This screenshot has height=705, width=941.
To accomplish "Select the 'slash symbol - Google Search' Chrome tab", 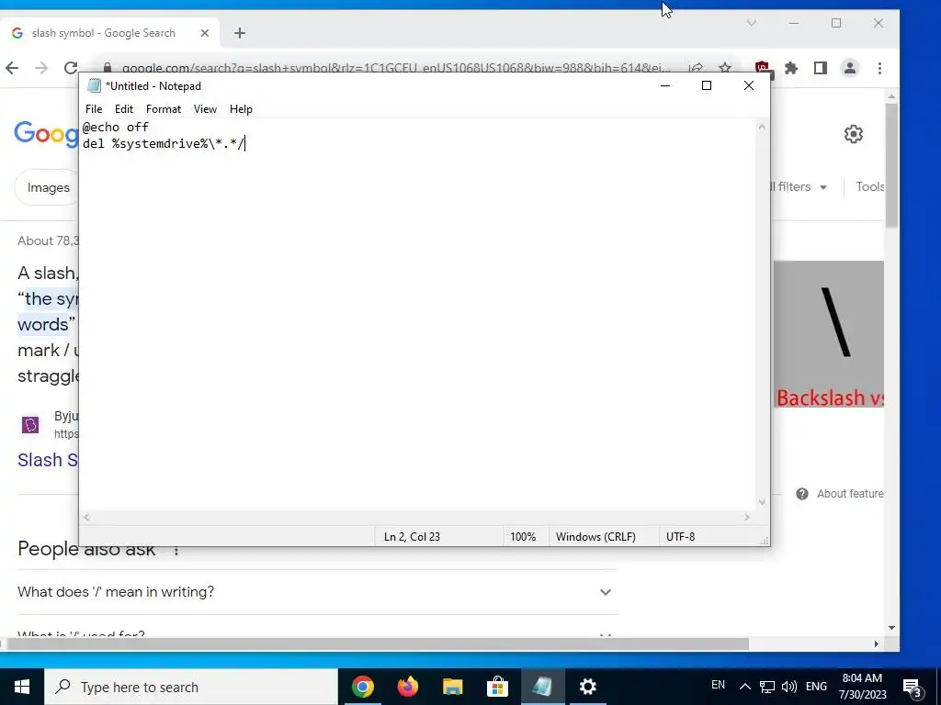I will [x=103, y=33].
